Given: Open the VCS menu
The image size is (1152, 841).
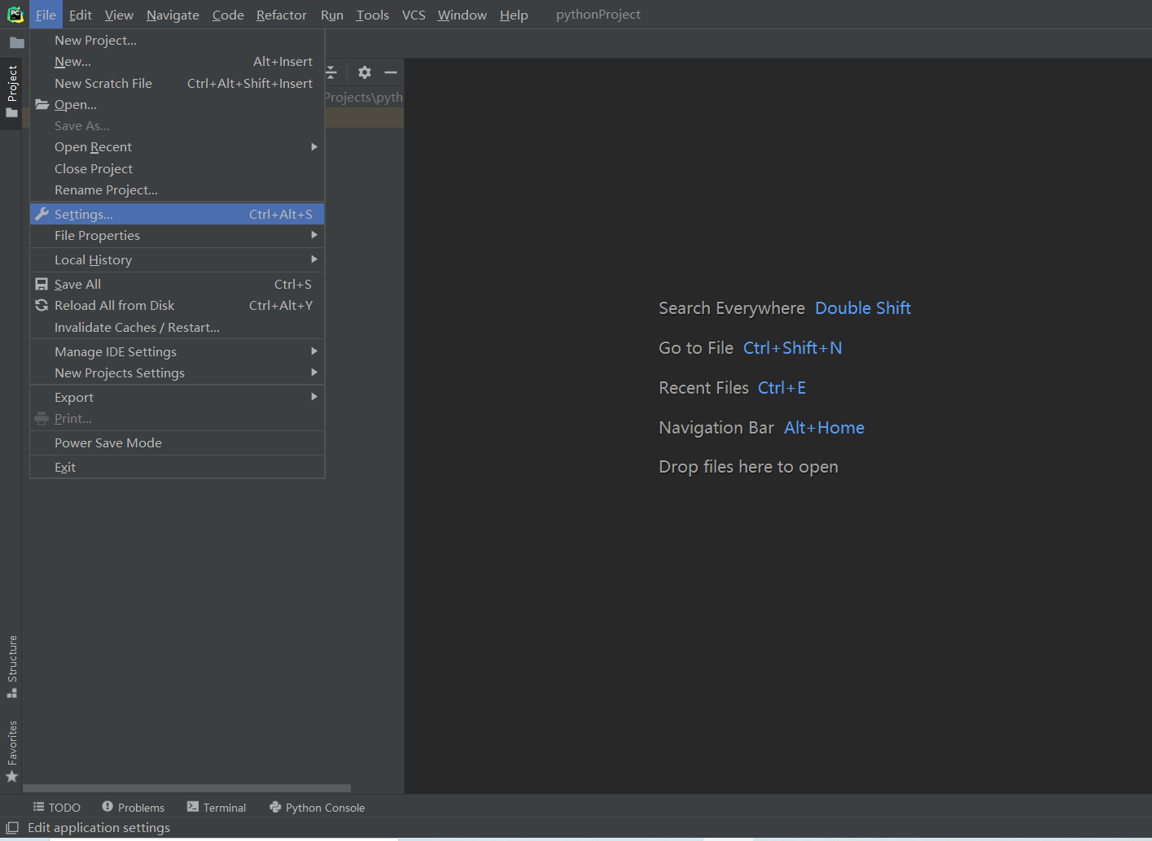Looking at the screenshot, I should click(414, 15).
